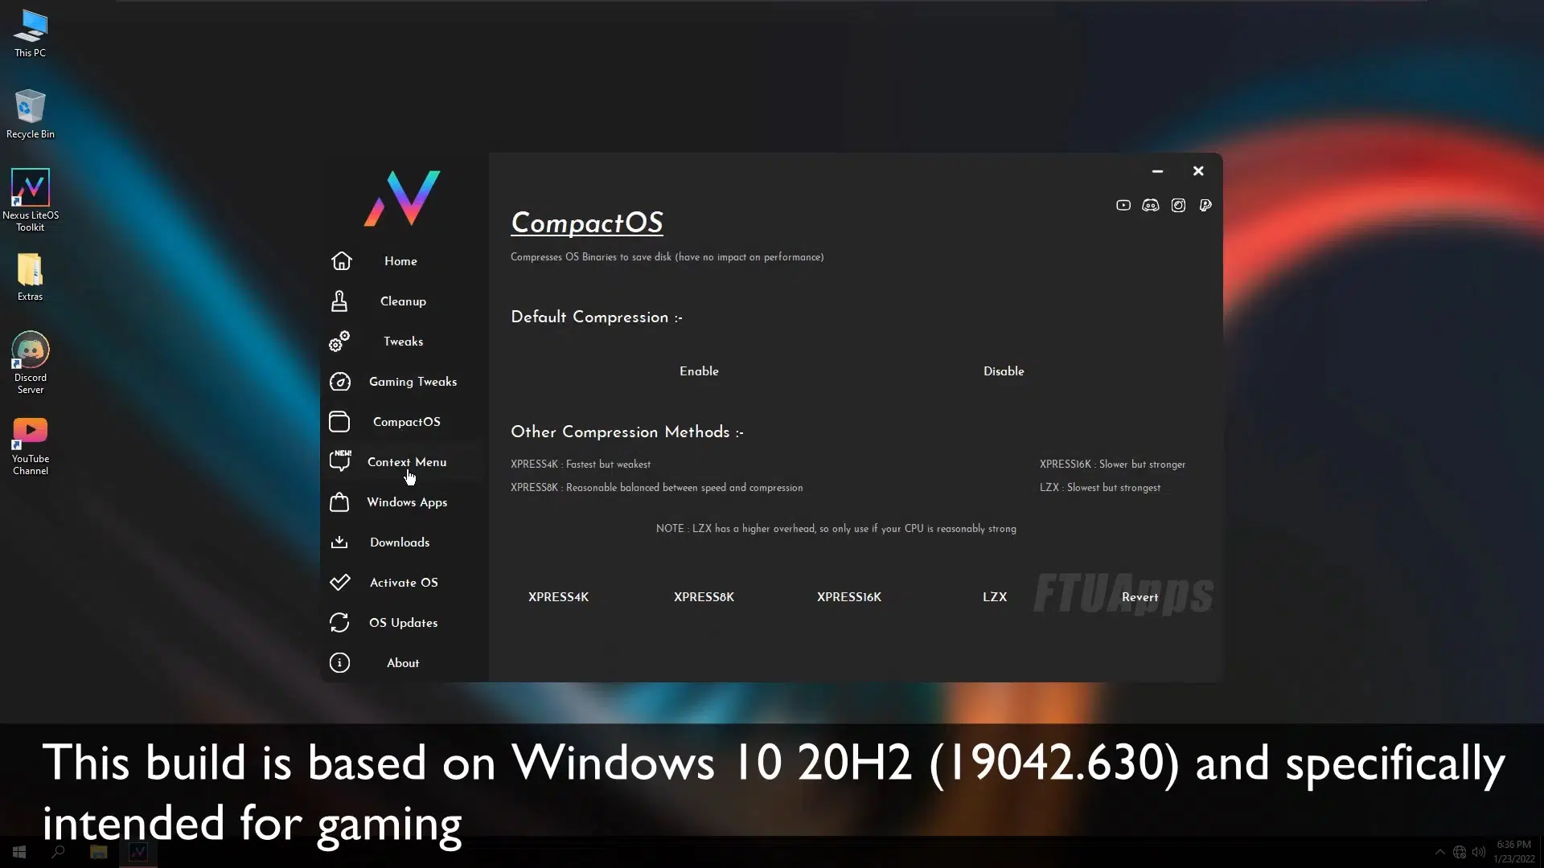1544x868 pixels.
Task: Click the Tweaks section icon
Action: pos(339,340)
